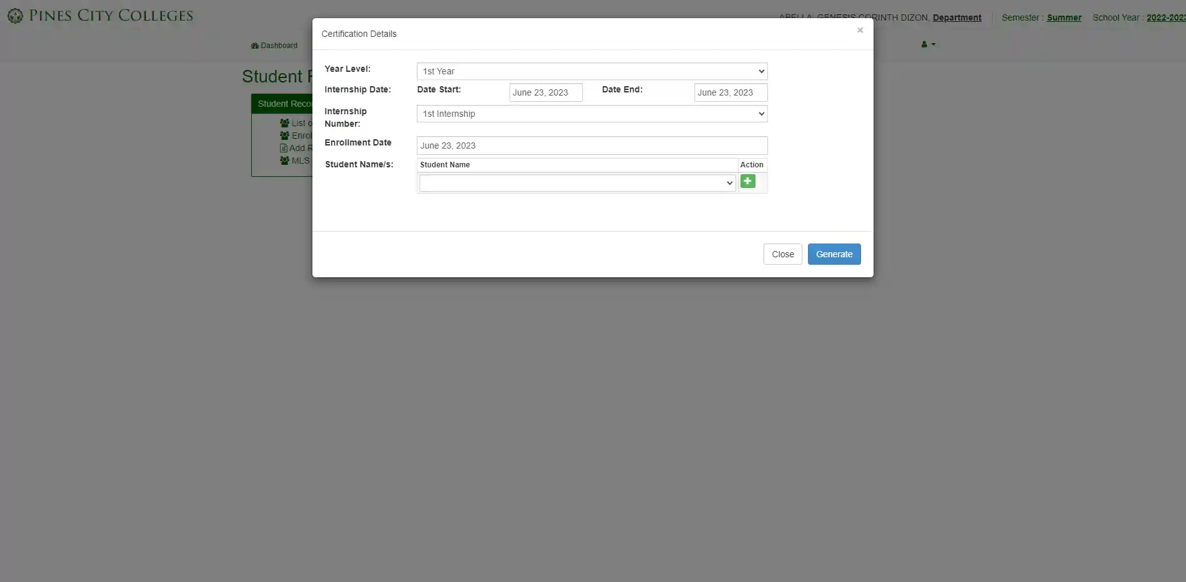Click the Generate button
The image size is (1186, 582).
[x=834, y=254]
